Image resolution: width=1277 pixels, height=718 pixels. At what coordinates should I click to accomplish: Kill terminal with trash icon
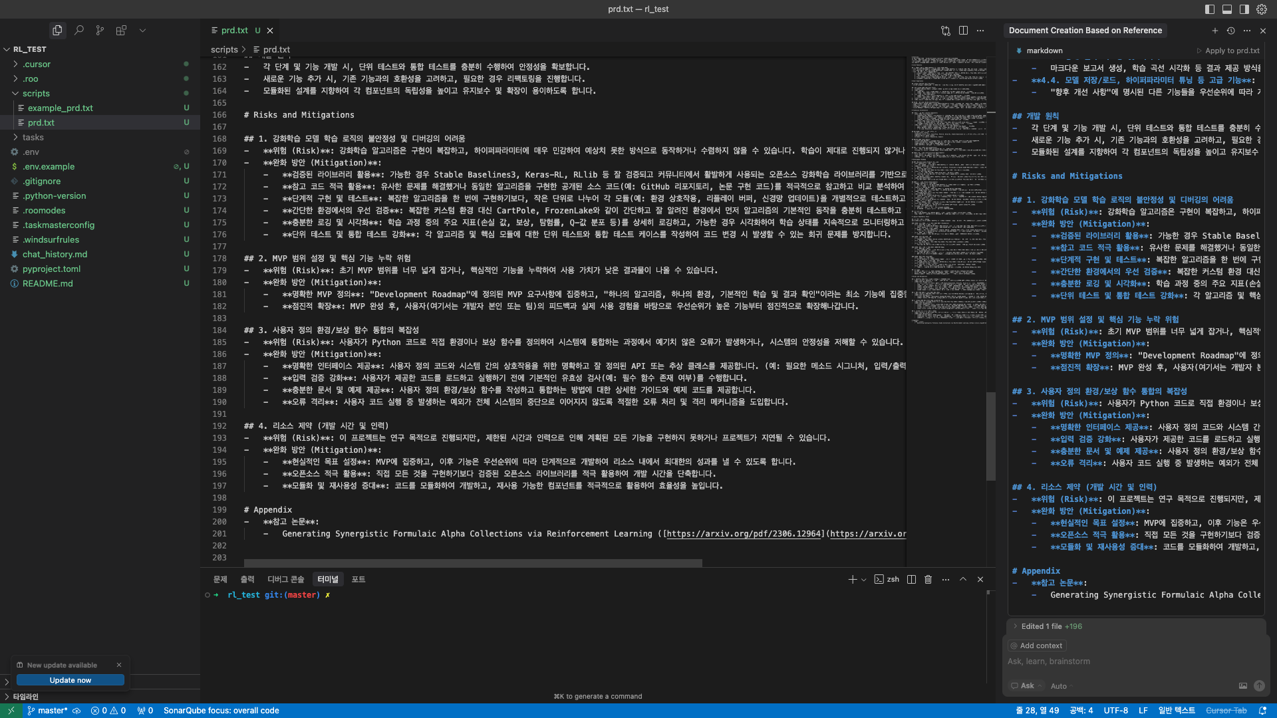[x=928, y=580]
